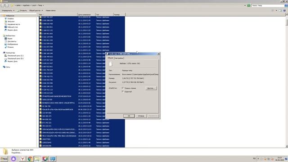Open the Другие... attributes button
288x162 pixels.
151,88
